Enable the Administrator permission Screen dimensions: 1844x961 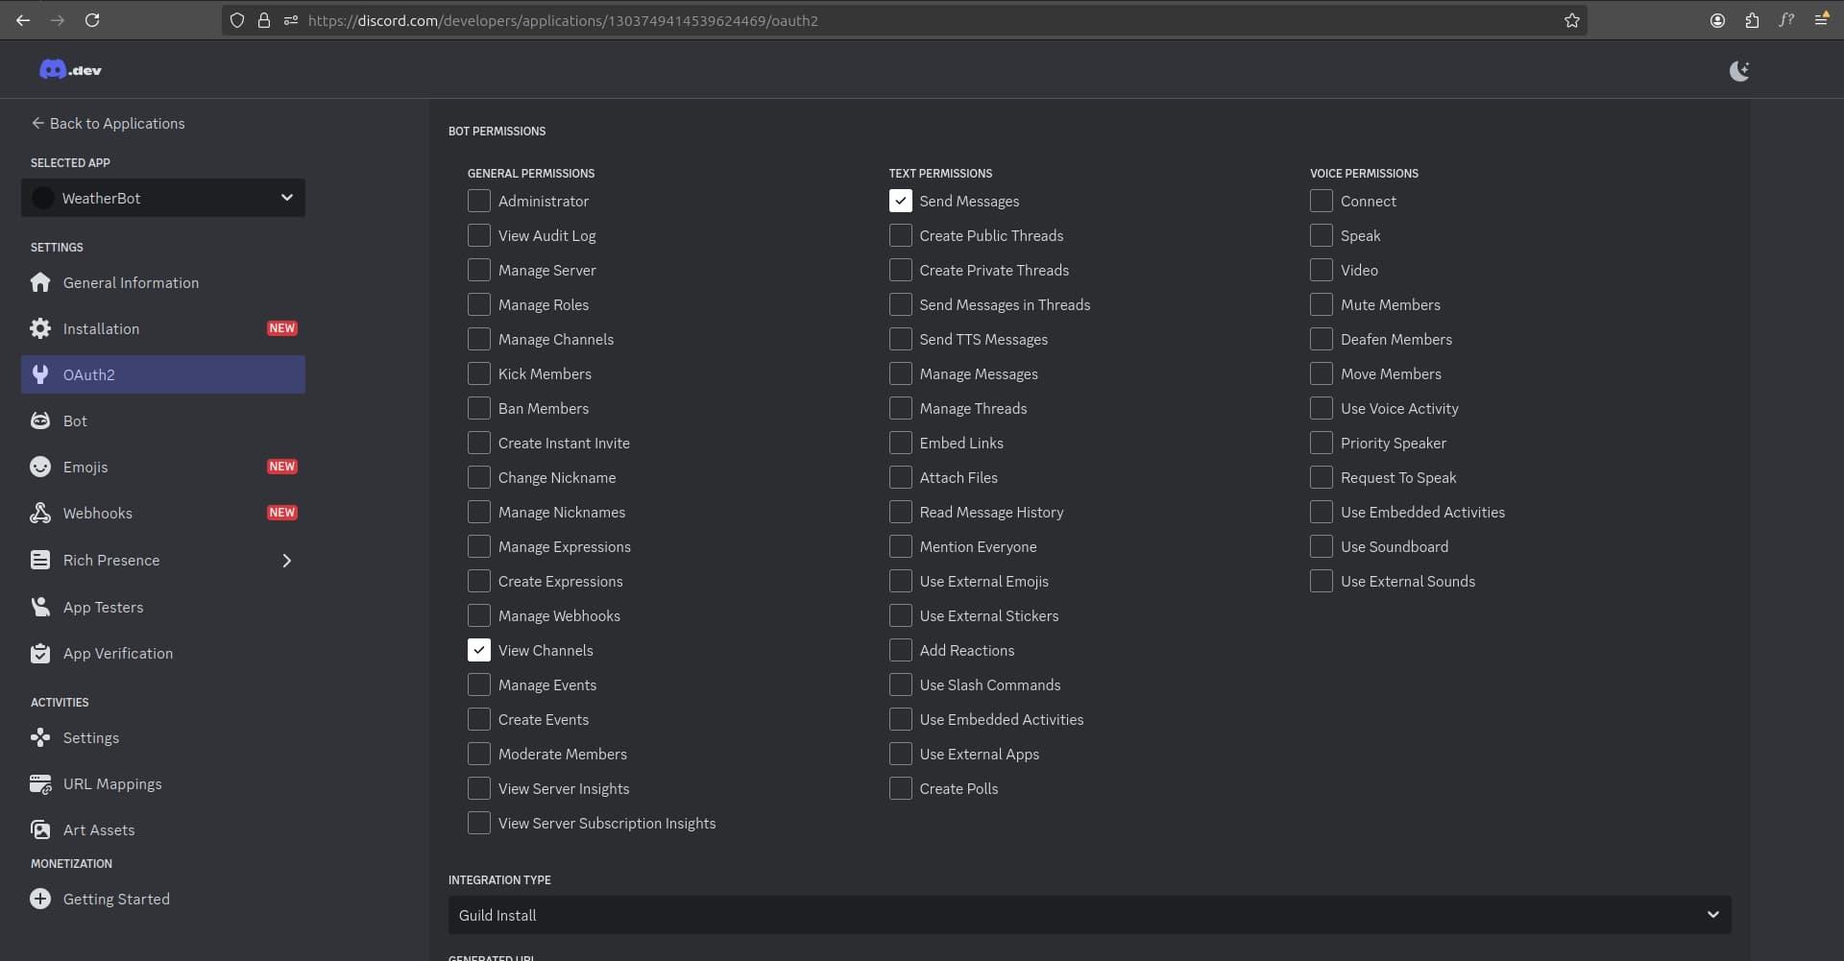pos(479,201)
